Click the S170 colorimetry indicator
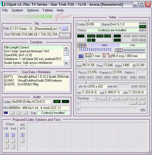152x155 pixels. (135, 40)
